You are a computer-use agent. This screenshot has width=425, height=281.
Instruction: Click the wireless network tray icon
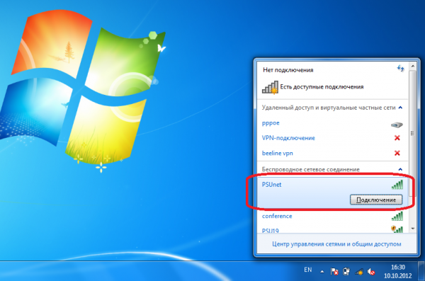click(358, 272)
